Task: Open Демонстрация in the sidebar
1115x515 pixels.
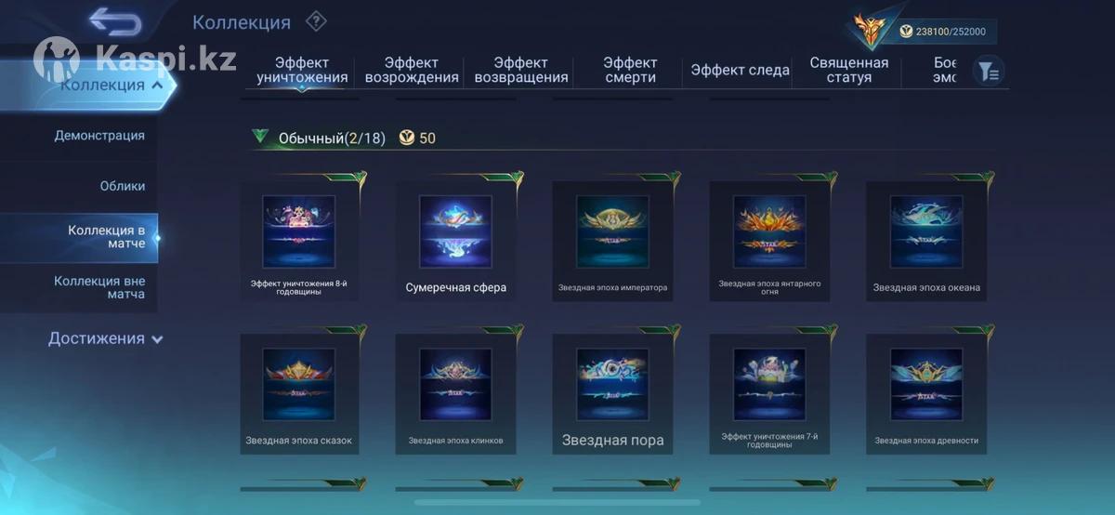Action: (x=99, y=136)
